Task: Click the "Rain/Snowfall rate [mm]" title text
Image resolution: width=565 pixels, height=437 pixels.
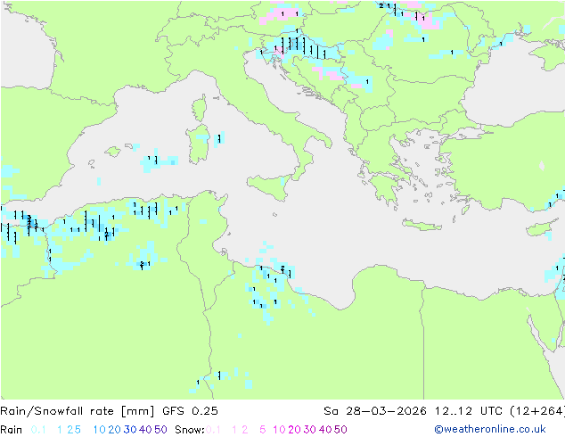Action: click(x=78, y=411)
